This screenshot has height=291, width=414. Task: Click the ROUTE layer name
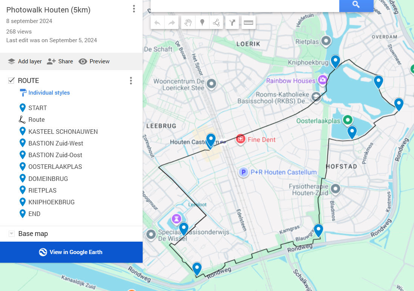pos(29,81)
